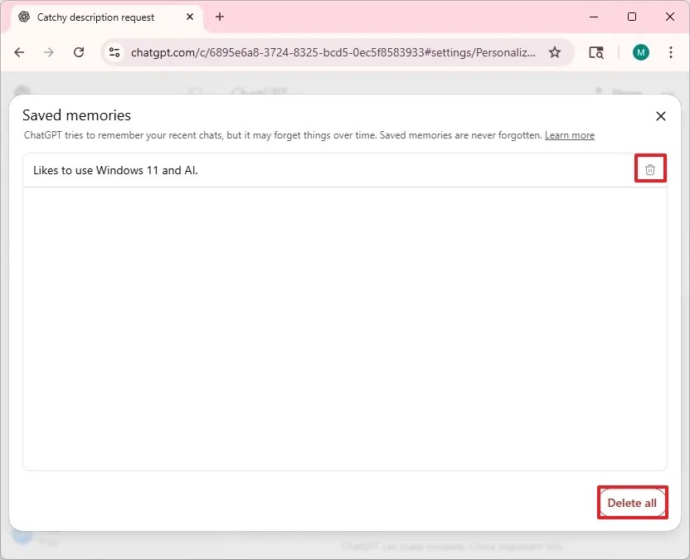Close the Saved memories dialog
The height and width of the screenshot is (560, 690).
tap(660, 116)
